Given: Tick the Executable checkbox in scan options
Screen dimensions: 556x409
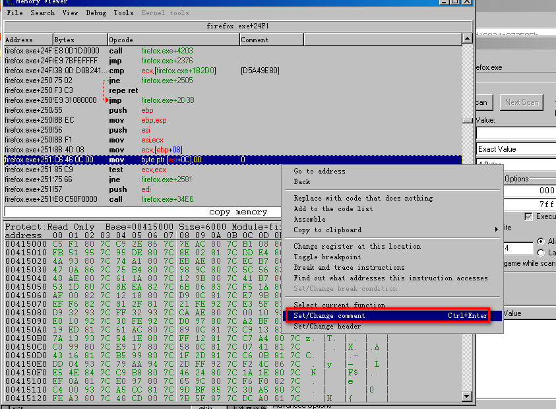Looking at the screenshot, I should [529, 216].
